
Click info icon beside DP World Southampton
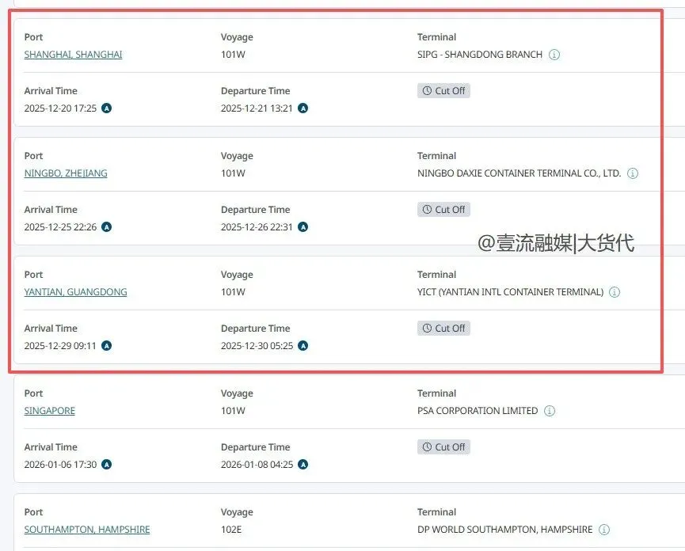604,530
